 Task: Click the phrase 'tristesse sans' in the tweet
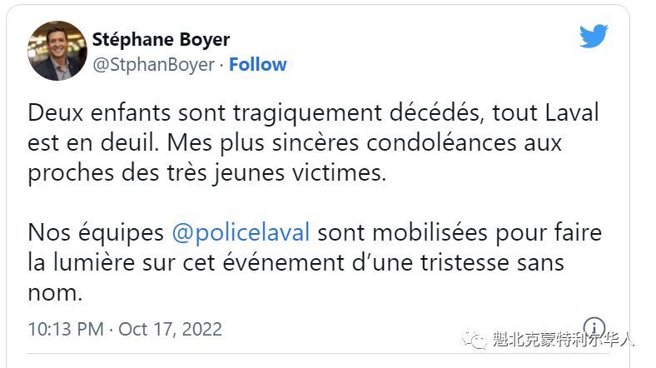492,262
